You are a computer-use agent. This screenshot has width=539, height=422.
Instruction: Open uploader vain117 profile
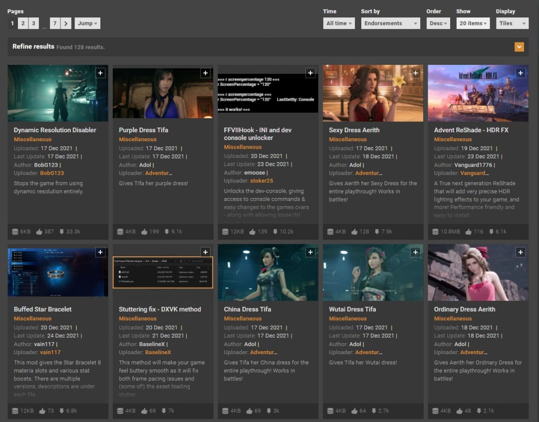point(50,352)
